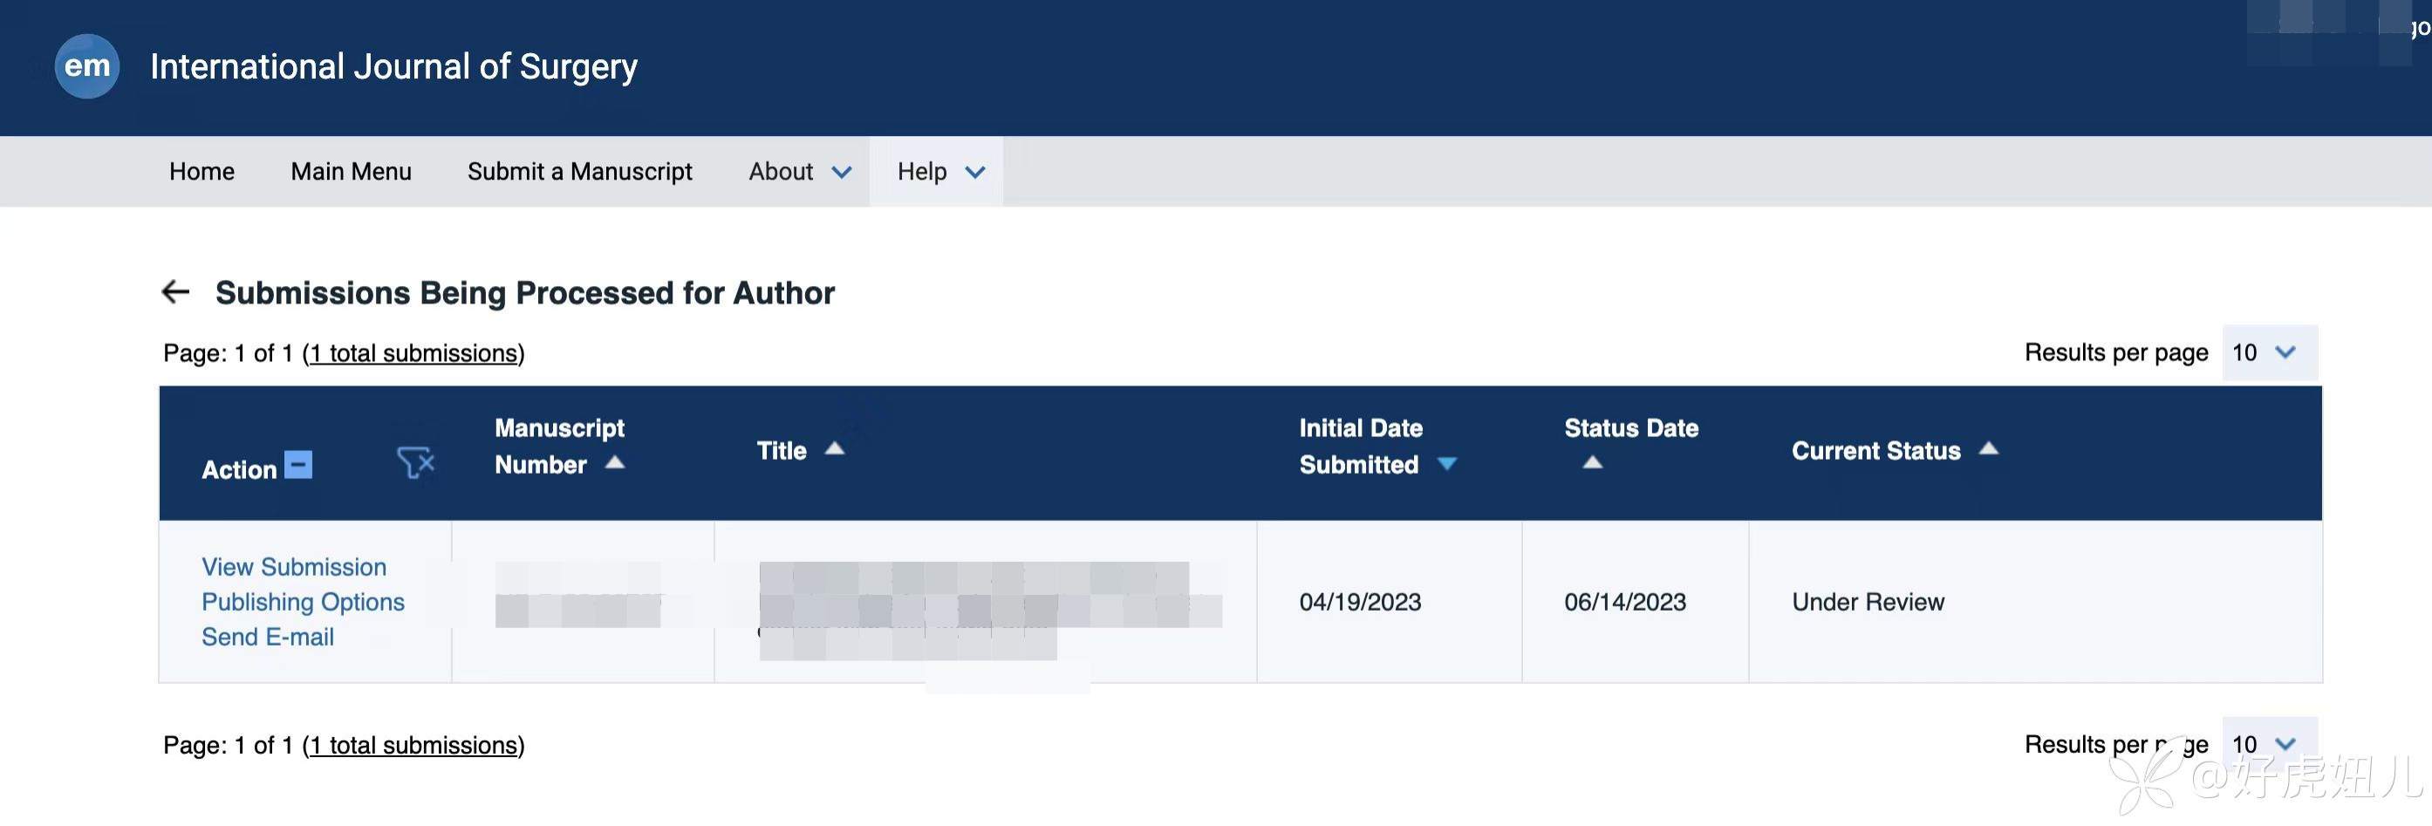
Task: Click the clear filter funnel icon
Action: click(x=415, y=462)
